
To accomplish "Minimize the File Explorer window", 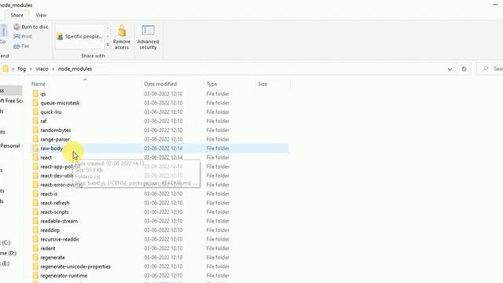I will [495, 5].
